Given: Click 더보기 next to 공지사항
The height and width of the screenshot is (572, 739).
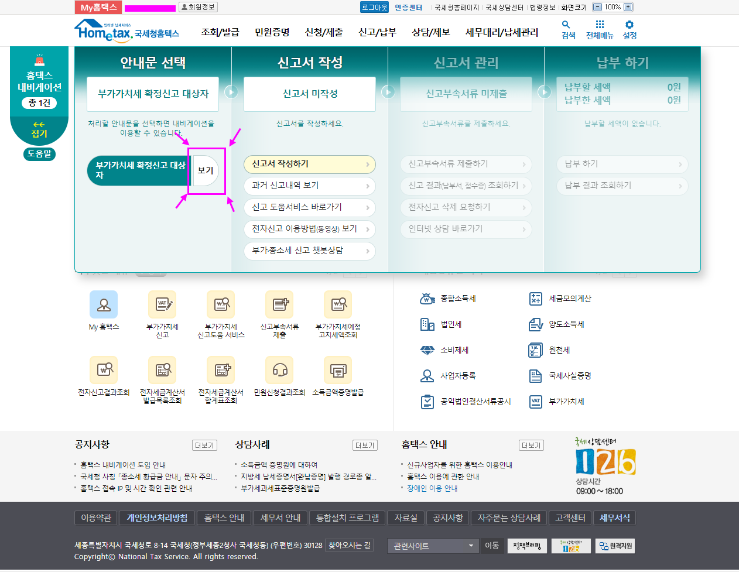Looking at the screenshot, I should (205, 446).
